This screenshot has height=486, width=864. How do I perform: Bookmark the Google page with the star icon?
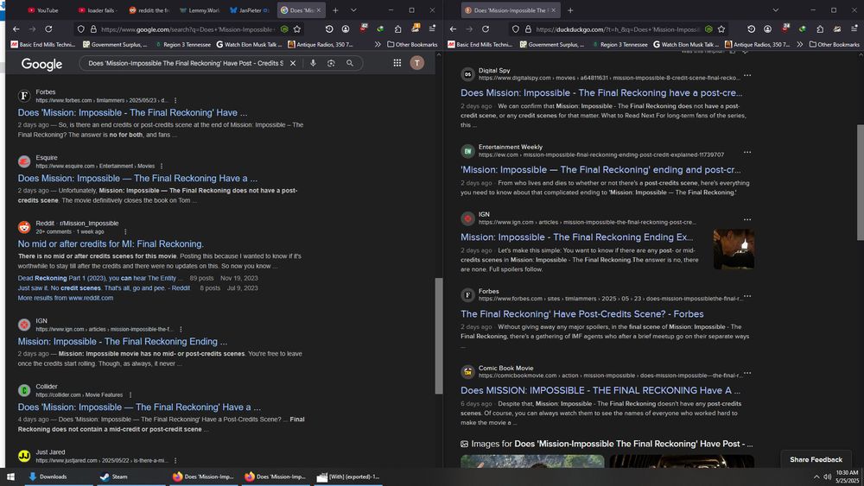(297, 29)
